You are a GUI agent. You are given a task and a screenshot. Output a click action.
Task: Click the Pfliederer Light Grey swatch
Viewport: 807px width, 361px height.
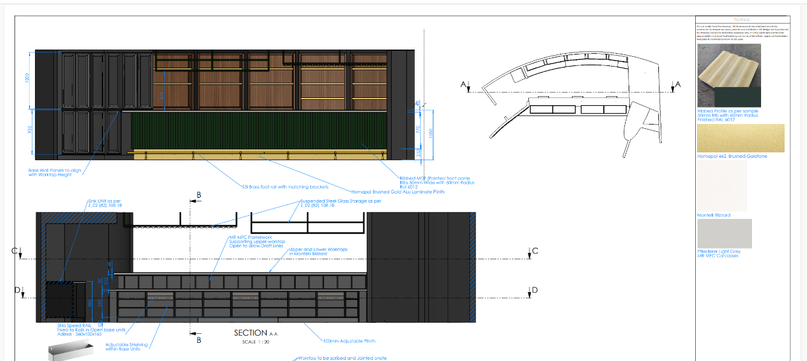click(x=724, y=233)
